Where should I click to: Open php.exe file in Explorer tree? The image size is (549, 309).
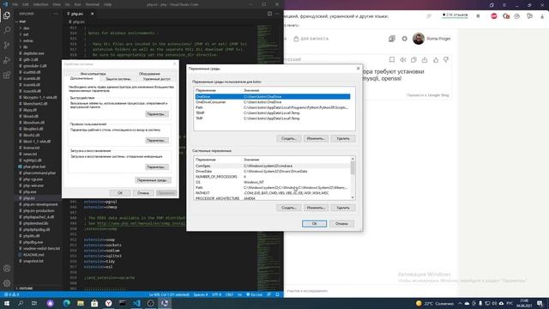pos(30,192)
